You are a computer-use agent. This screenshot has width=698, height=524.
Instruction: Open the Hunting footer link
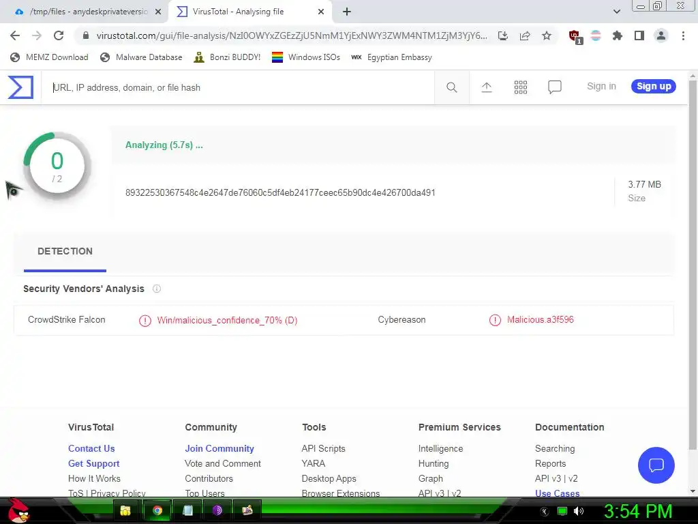(434, 464)
